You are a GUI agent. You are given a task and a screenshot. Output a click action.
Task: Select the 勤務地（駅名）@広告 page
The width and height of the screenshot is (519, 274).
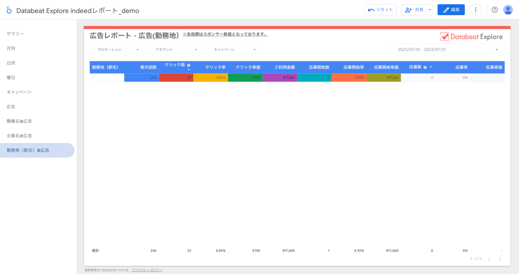pyautogui.click(x=37, y=150)
